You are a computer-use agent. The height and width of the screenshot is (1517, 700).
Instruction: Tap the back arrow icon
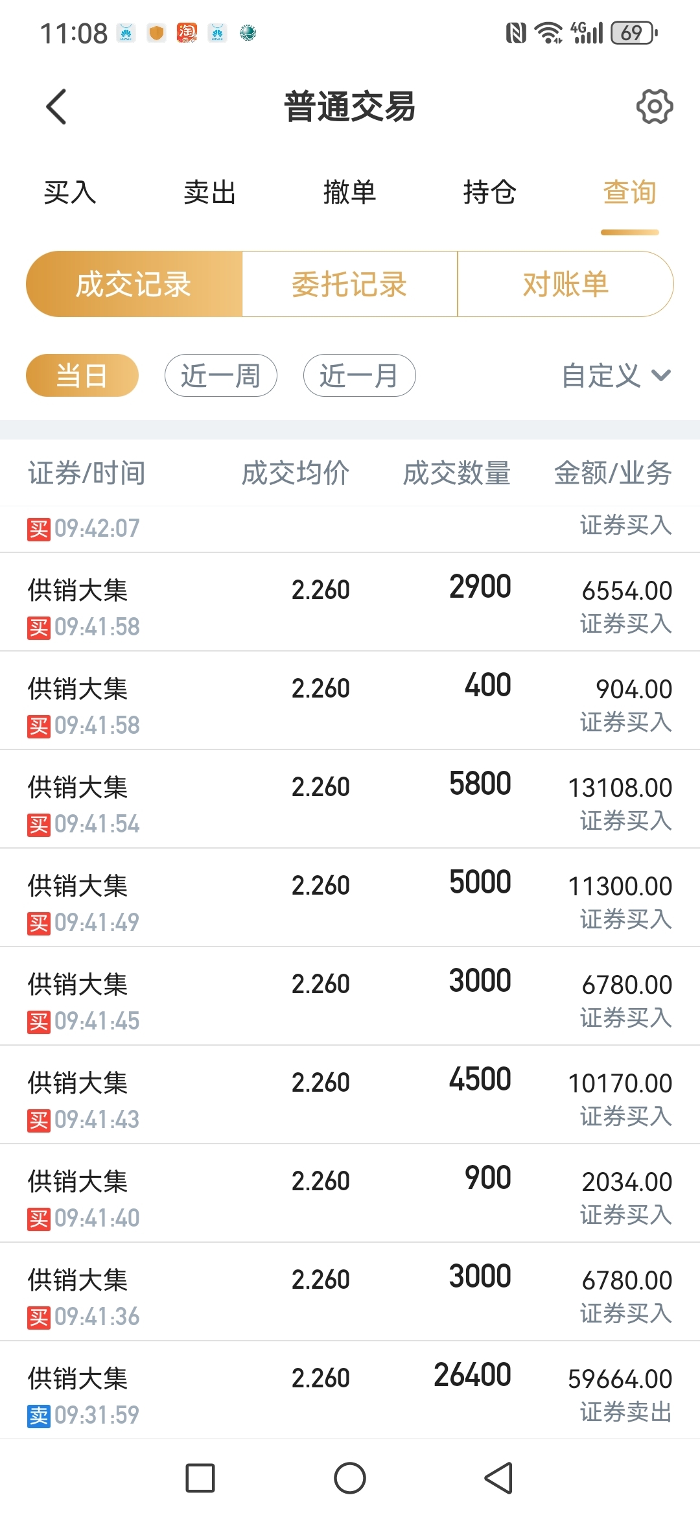point(56,106)
